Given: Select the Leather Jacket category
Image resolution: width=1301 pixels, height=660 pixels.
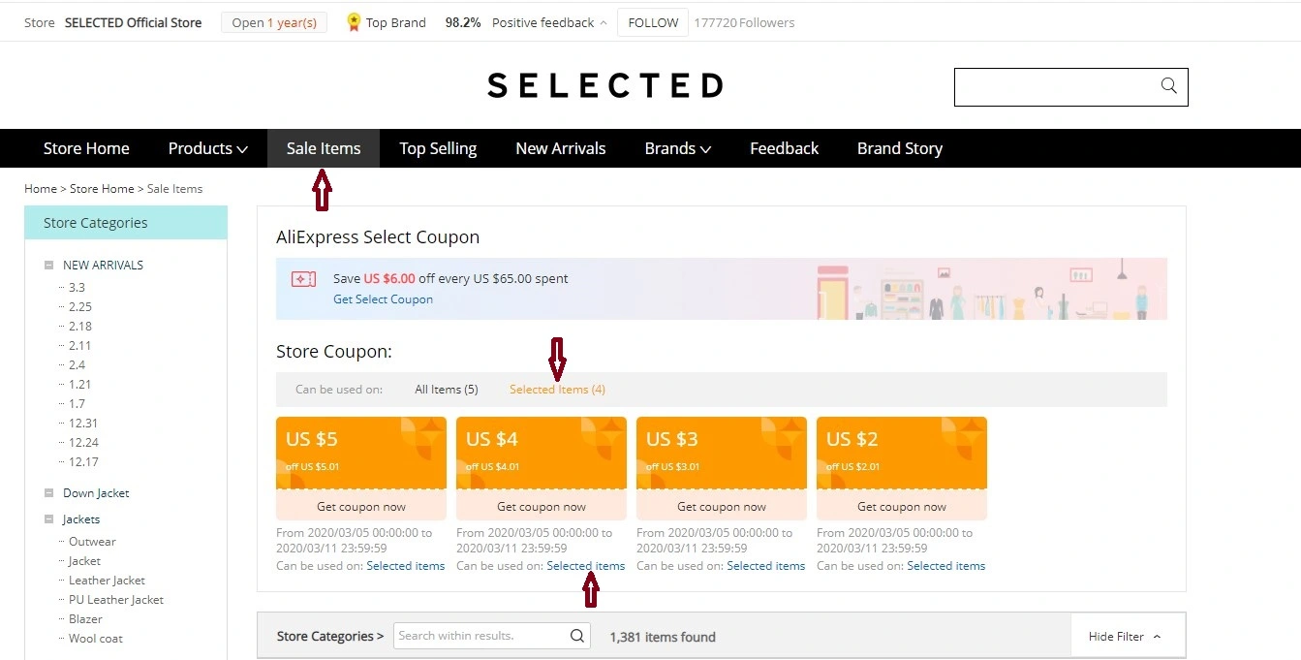Looking at the screenshot, I should [107, 581].
